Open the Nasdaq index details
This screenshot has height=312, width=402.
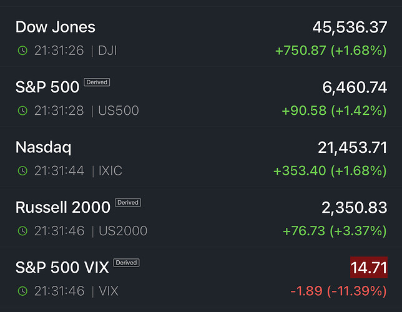[43, 147]
